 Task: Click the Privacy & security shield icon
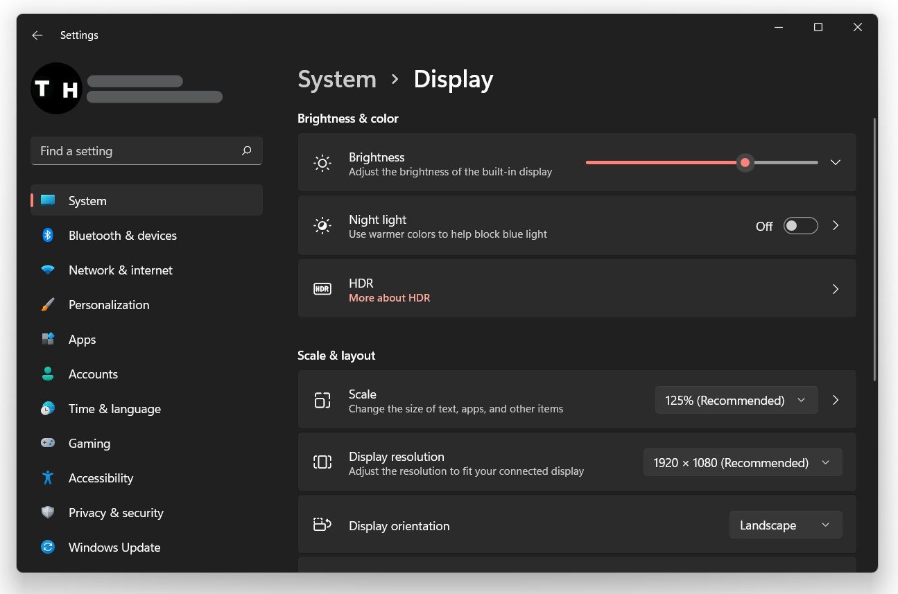coord(48,513)
